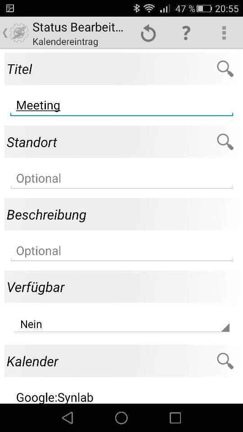Tap the Tasker back icon in header
Viewport: 243px width, 432px height.
(x=16, y=33)
